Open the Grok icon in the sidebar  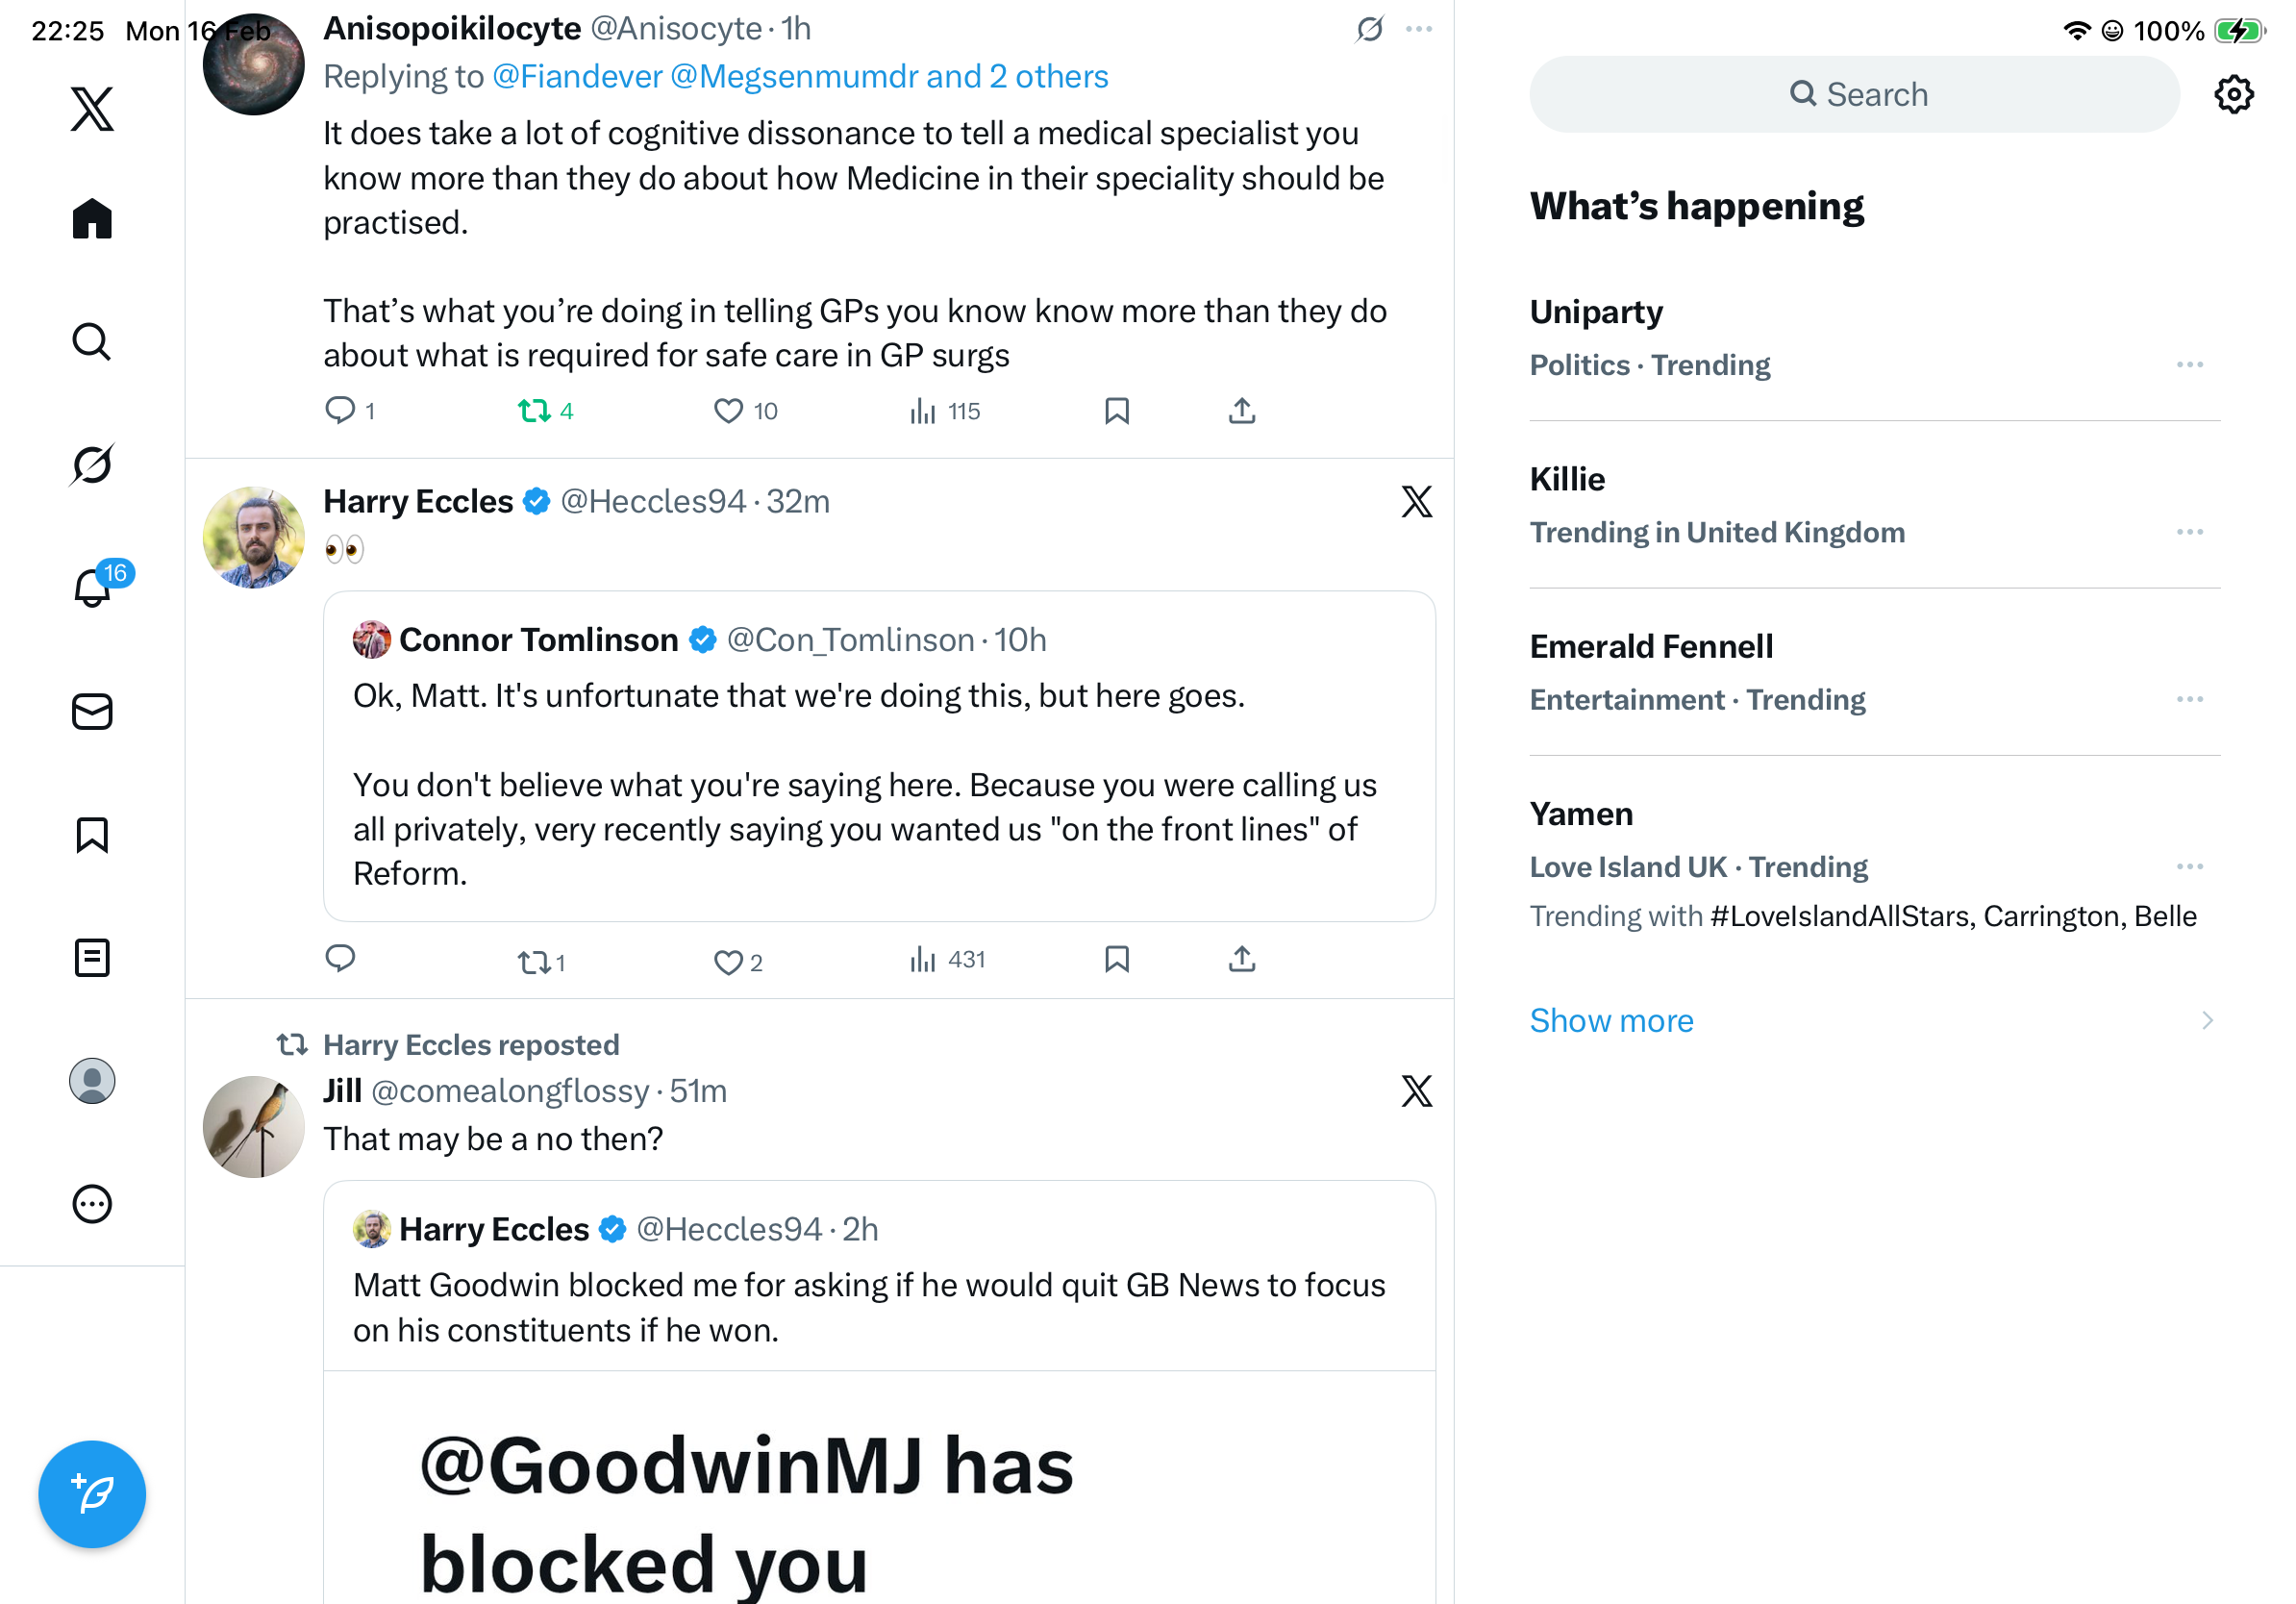tap(92, 465)
